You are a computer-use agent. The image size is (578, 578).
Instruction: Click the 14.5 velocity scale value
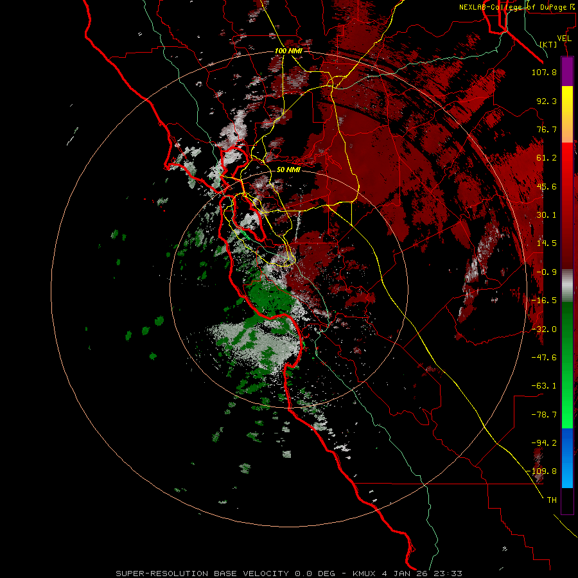[547, 243]
